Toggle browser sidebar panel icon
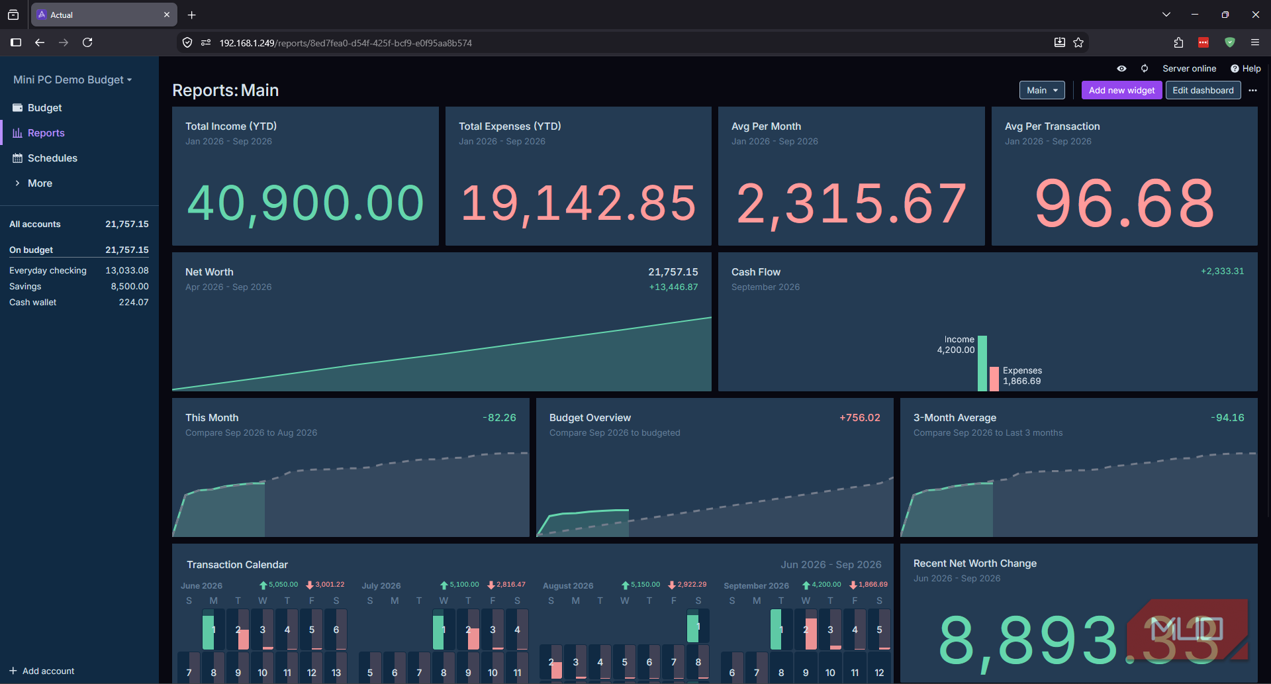 click(x=16, y=42)
